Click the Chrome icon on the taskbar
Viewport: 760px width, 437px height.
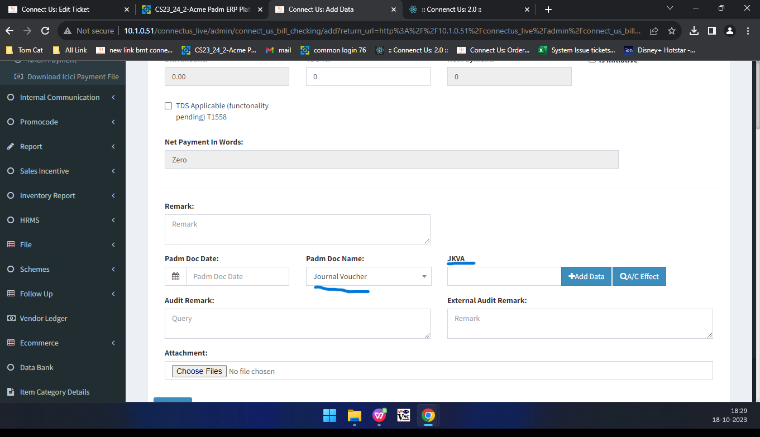[428, 415]
